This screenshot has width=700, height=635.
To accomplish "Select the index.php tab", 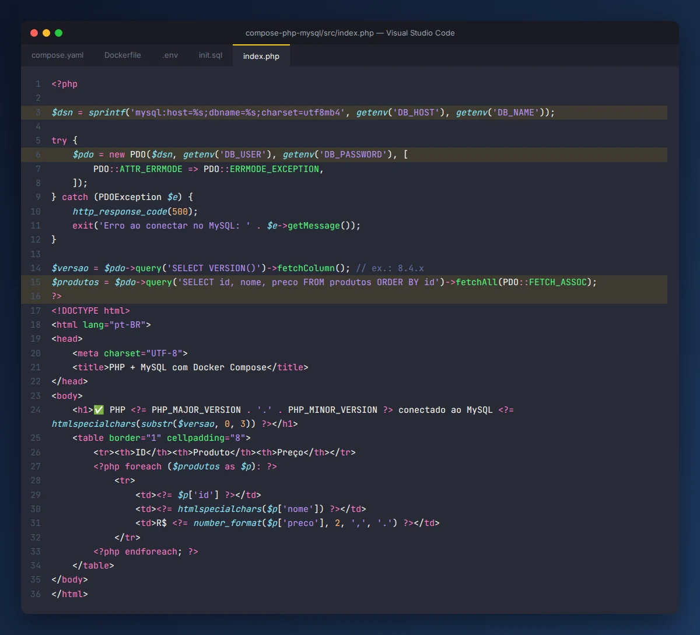I will (x=261, y=56).
